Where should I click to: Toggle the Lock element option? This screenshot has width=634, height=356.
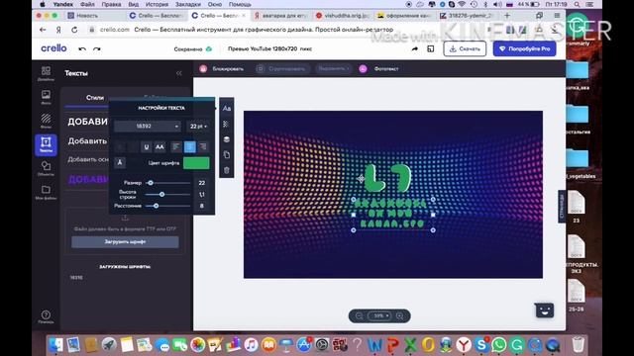(x=222, y=69)
